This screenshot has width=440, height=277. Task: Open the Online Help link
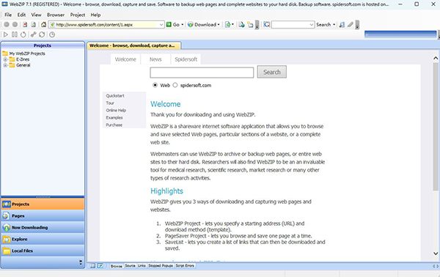pyautogui.click(x=116, y=111)
